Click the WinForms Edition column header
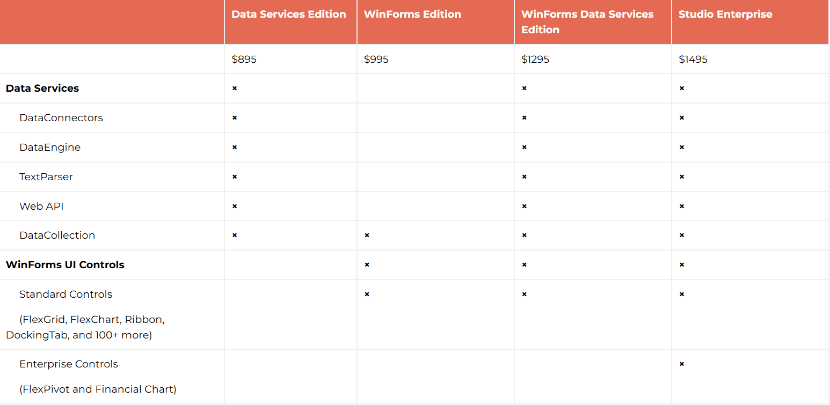 click(412, 14)
